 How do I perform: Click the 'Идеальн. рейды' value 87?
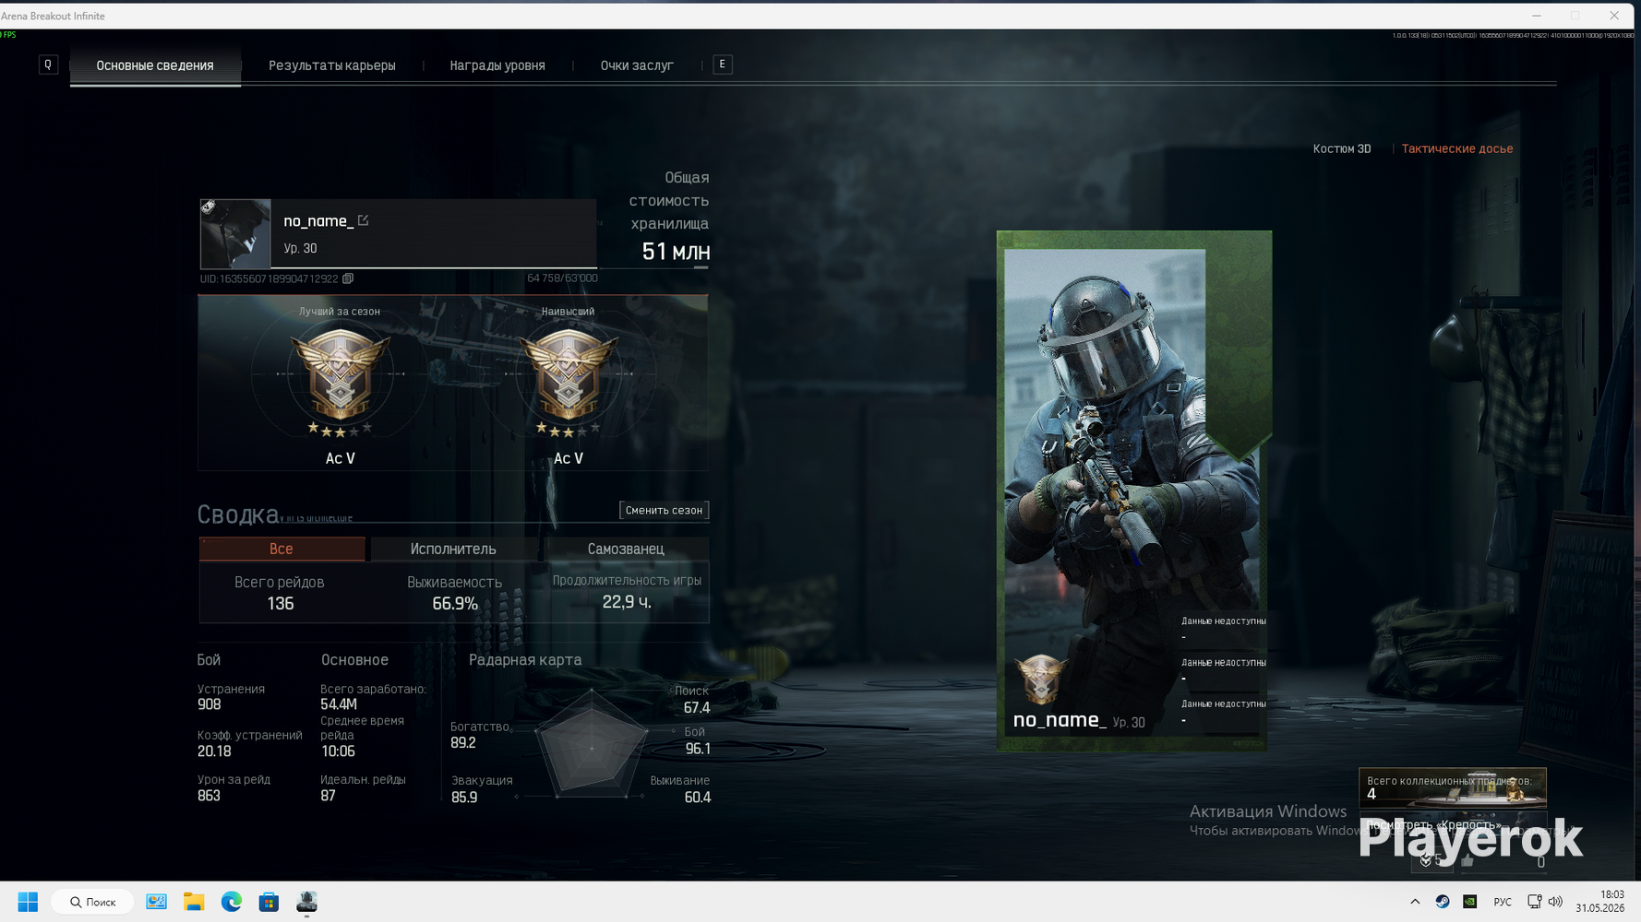click(x=328, y=796)
